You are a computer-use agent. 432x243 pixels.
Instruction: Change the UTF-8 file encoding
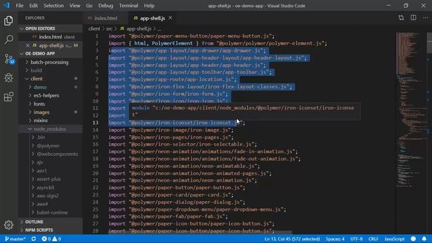tap(356, 239)
